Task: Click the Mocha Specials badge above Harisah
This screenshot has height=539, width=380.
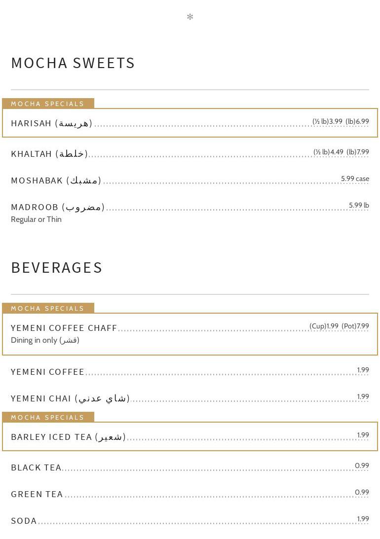Action: [48, 104]
